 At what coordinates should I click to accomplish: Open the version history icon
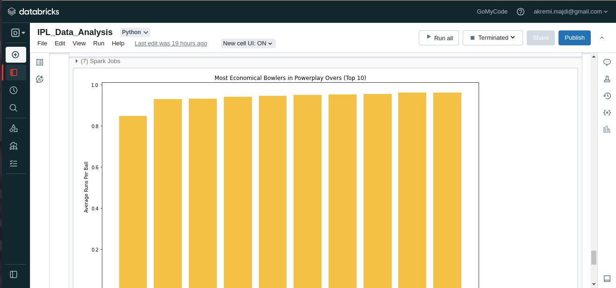pos(607,96)
